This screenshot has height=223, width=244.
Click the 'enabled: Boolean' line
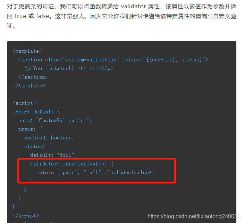(x=49, y=138)
